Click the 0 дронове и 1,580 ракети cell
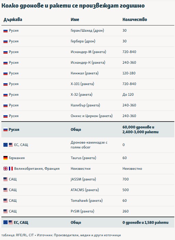This screenshot has height=240, width=175. click(x=145, y=222)
